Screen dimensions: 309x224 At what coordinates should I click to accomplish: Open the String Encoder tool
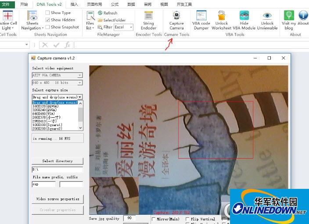148,16
